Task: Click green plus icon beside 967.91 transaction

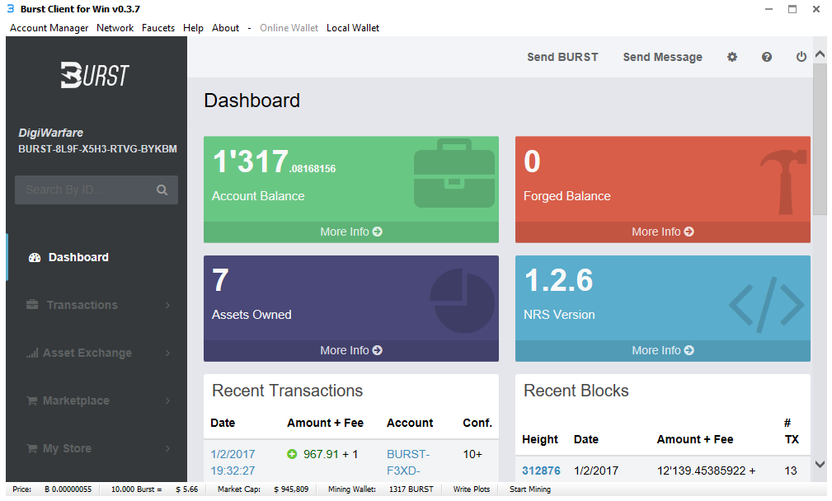Action: [292, 454]
